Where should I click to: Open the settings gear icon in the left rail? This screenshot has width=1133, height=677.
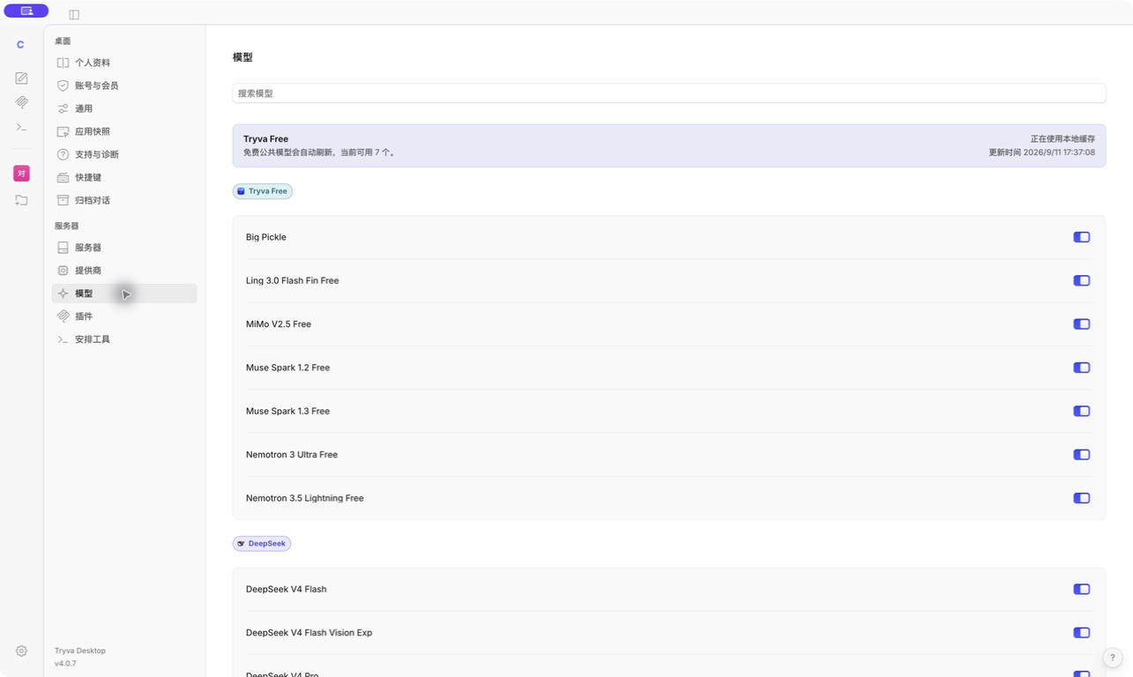pyautogui.click(x=21, y=651)
